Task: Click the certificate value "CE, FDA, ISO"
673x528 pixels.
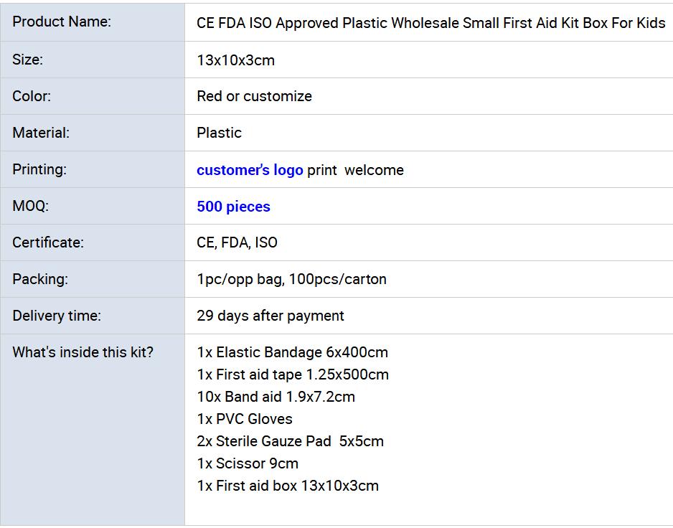Action: pos(237,242)
